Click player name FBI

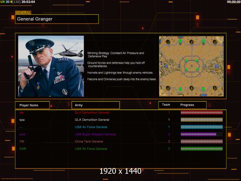(x=22, y=141)
